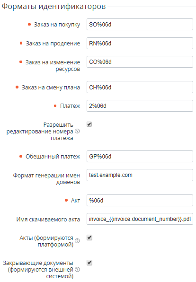Open help icon beside Акты формируются платформой
Image resolution: width=196 pixels, height=282 pixels.
click(77, 241)
